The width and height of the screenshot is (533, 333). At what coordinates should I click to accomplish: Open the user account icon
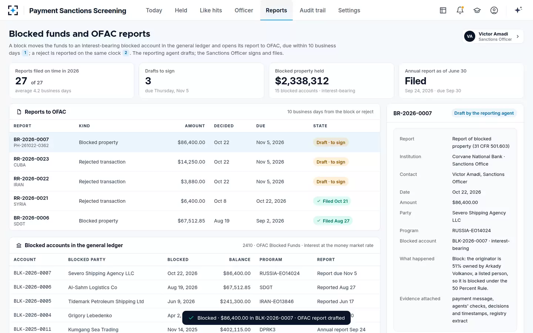pos(494,10)
